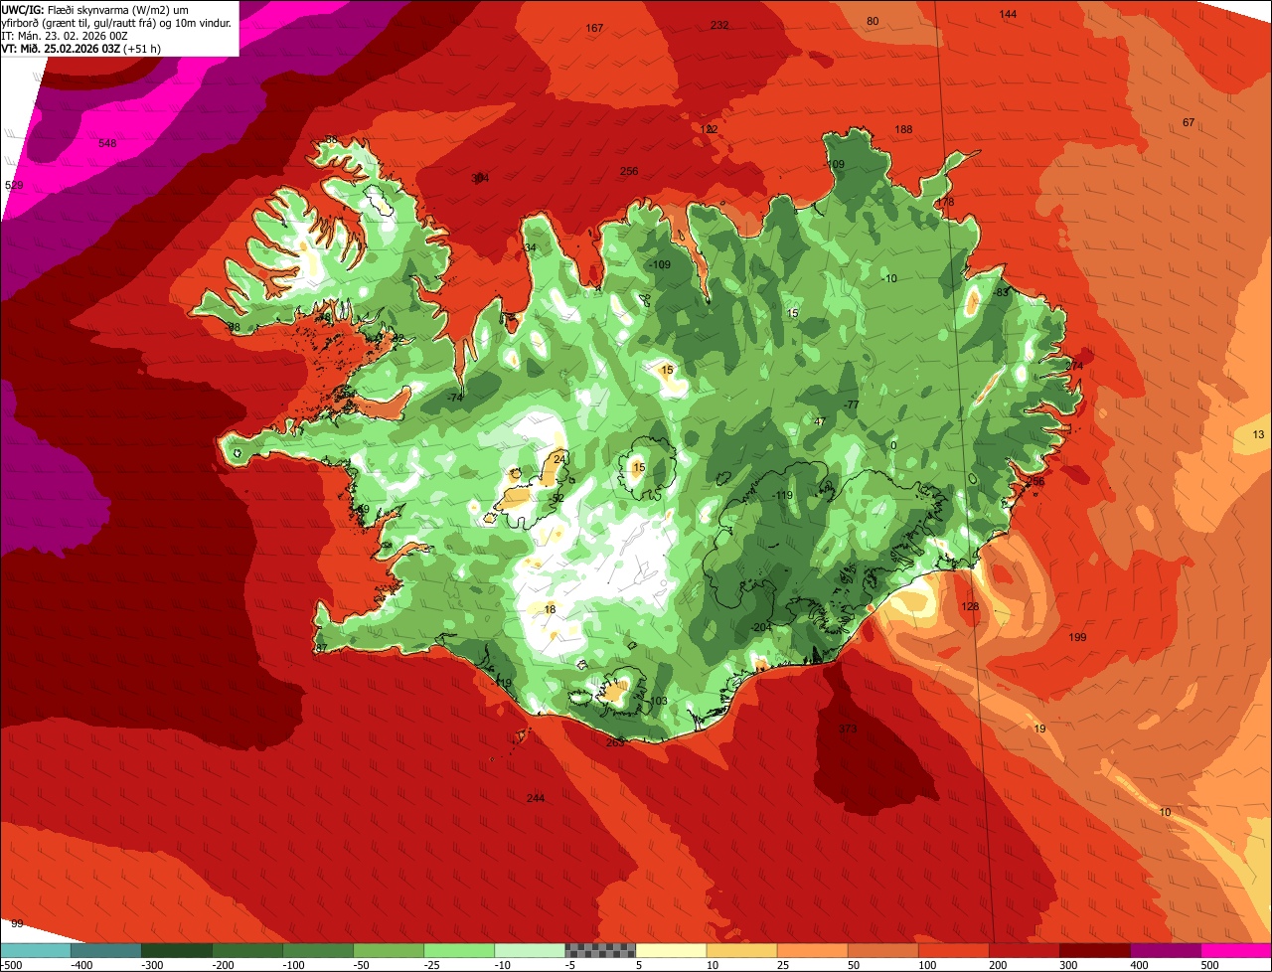Select the darkest green -300 to -200 legend swatch
1272x972 pixels.
pos(176,950)
